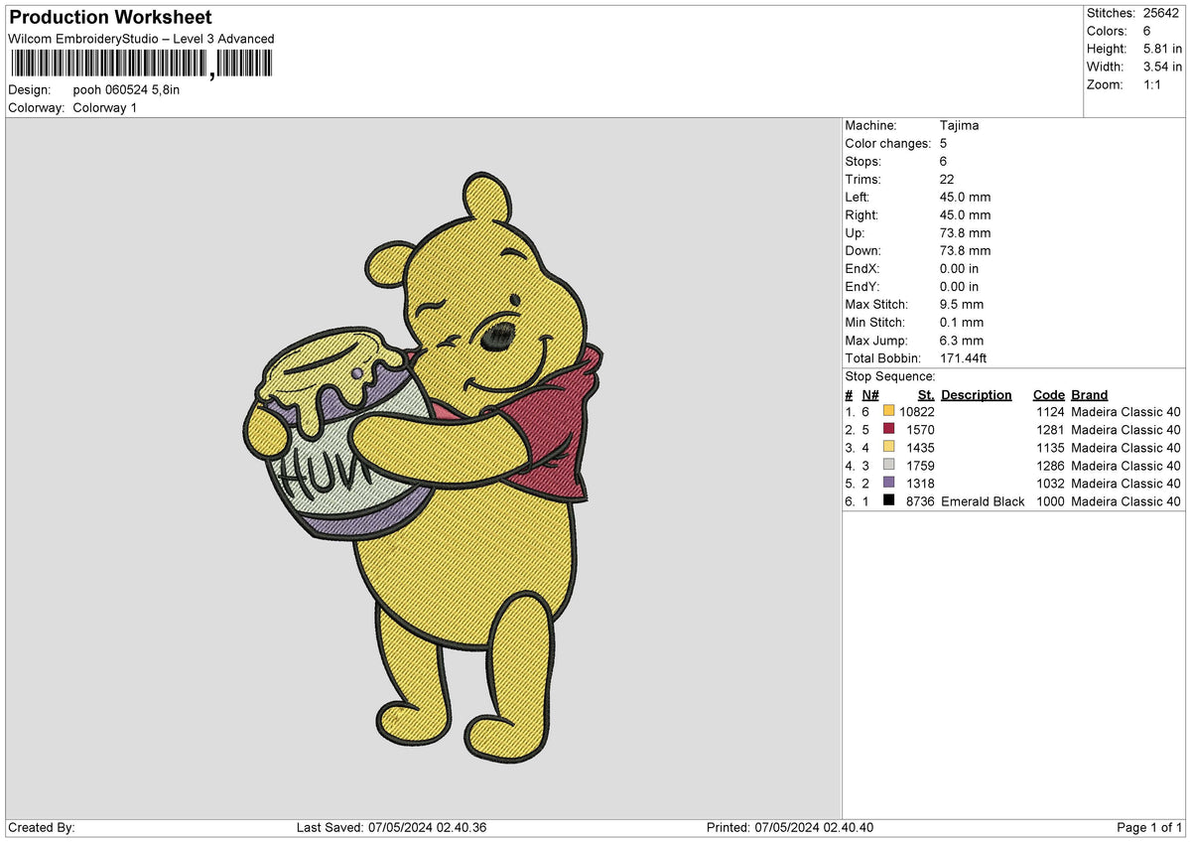The width and height of the screenshot is (1191, 842).
Task: Click the 'Production Worksheet' title
Action: click(x=110, y=18)
